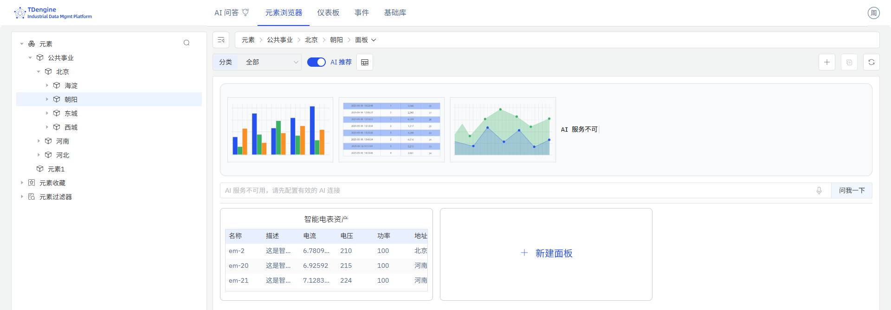
Task: Expand the 河南 tree node
Action: coord(39,141)
